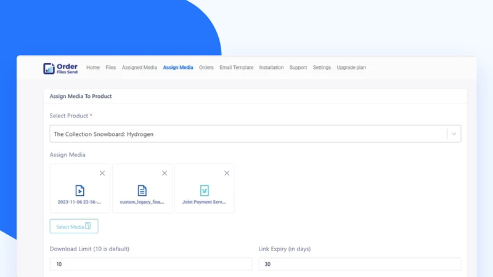Open the Select Product combo box

[x=255, y=134]
